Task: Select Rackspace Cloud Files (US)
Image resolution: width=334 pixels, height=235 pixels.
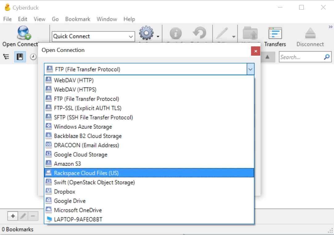Action: 149,173
